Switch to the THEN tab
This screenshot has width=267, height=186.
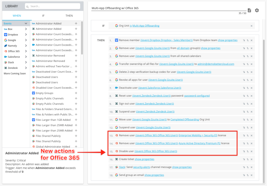pyautogui.click(x=69, y=16)
